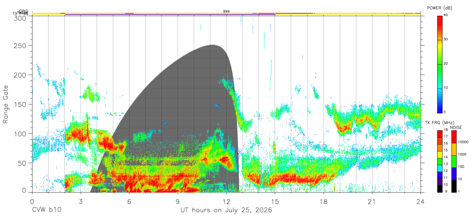Click the 100 noise tick label
Image resolution: width=473 pixels, height=218 pixels.
click(x=461, y=167)
